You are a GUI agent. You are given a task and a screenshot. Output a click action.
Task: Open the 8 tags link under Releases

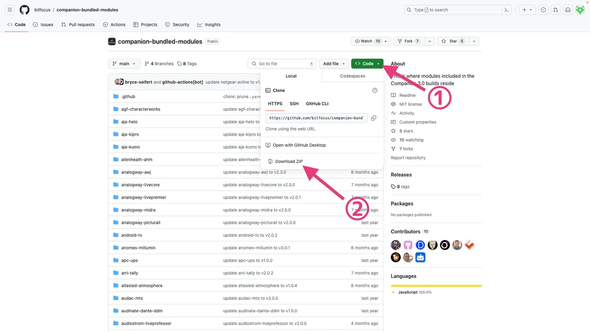pos(400,186)
